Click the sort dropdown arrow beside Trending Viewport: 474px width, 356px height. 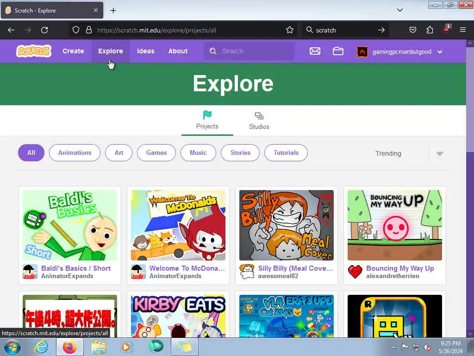click(x=440, y=154)
